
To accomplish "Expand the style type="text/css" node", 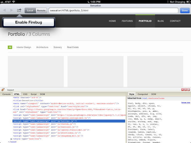I will pos(11,139).
